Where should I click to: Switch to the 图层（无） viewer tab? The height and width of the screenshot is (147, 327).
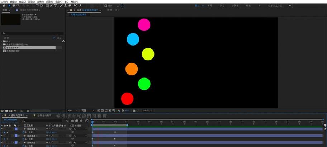pos(113,10)
